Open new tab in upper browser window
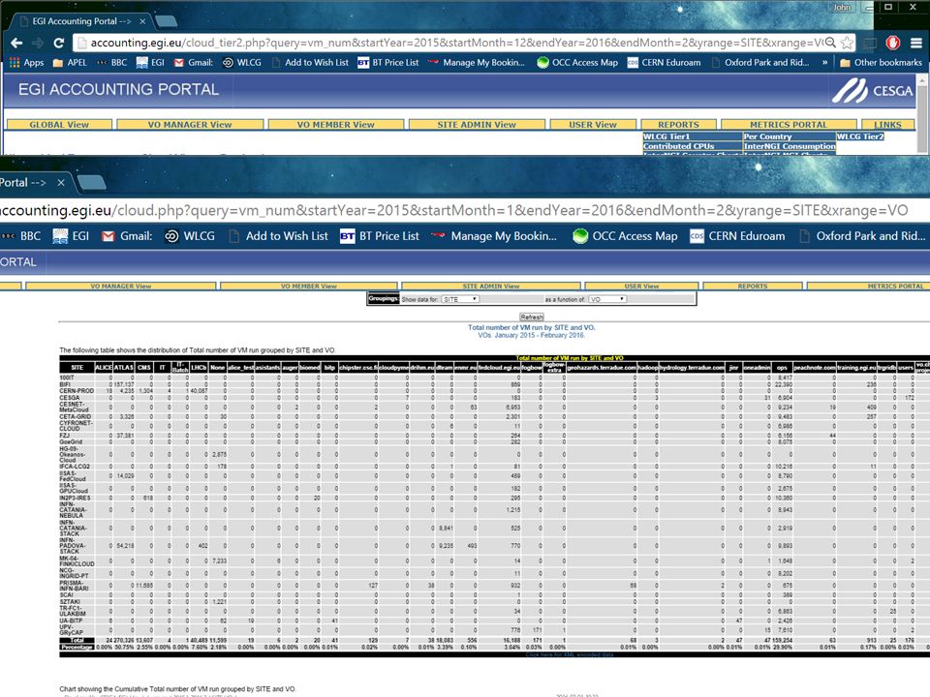 [x=166, y=21]
